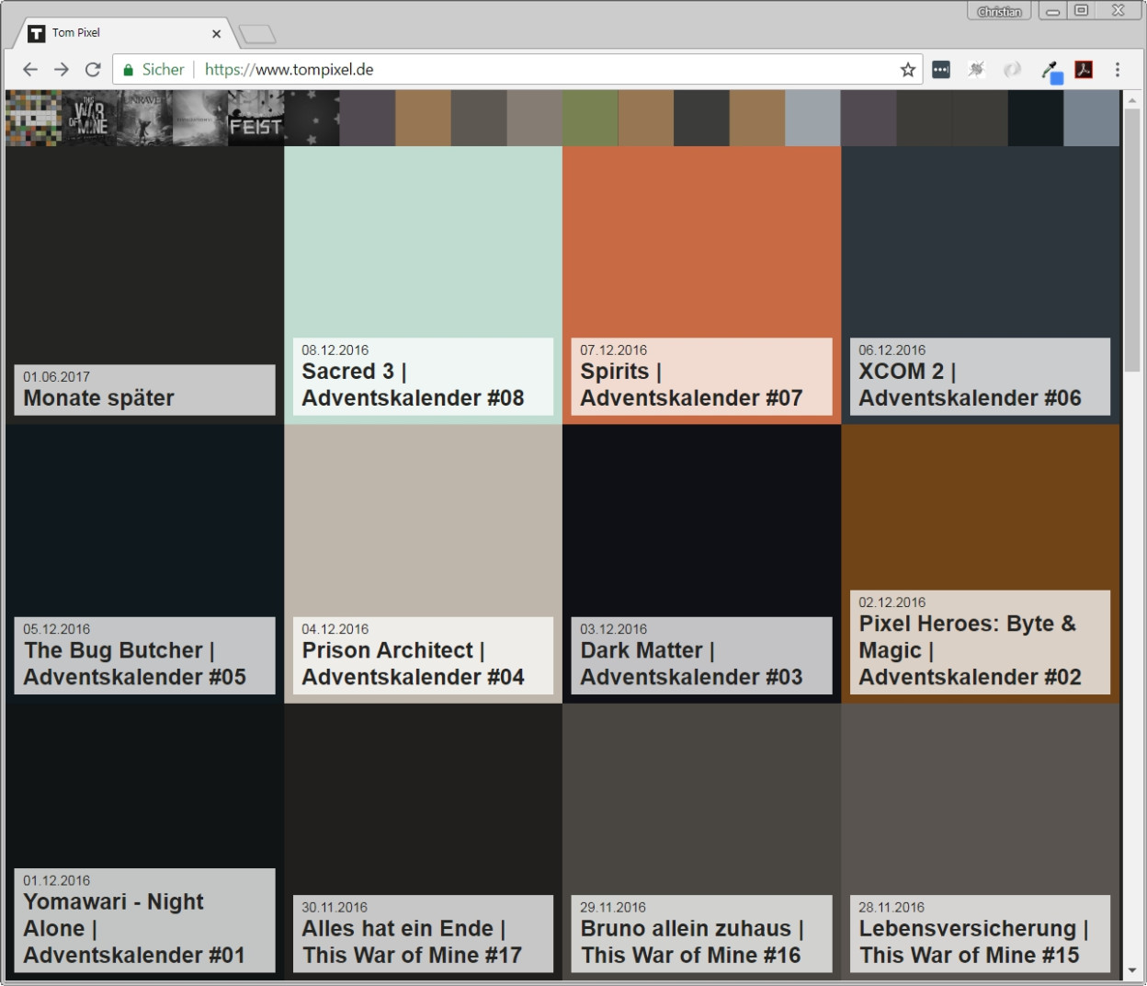Open Lebensversicherung This War of Mine #15
This screenshot has height=986, width=1147.
pyautogui.click(x=980, y=843)
